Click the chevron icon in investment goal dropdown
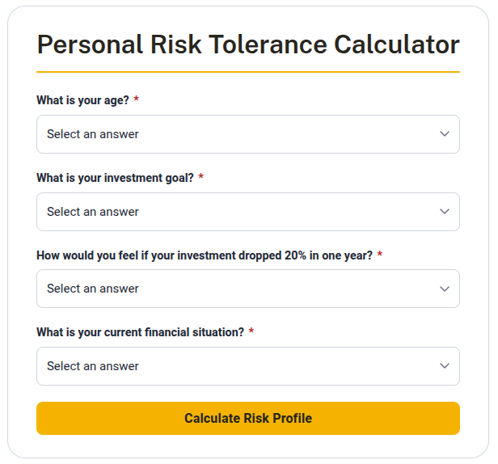 444,212
